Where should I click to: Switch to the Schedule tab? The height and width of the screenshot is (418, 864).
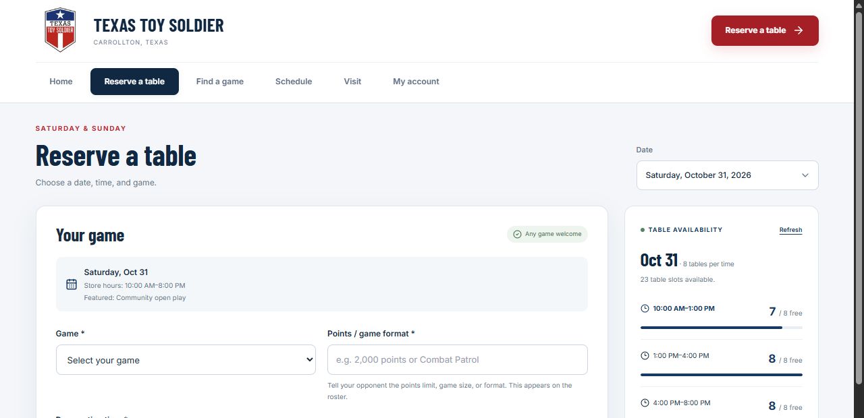pos(294,82)
